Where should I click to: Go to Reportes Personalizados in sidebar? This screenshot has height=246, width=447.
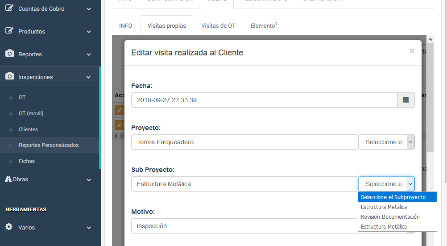[x=49, y=145]
